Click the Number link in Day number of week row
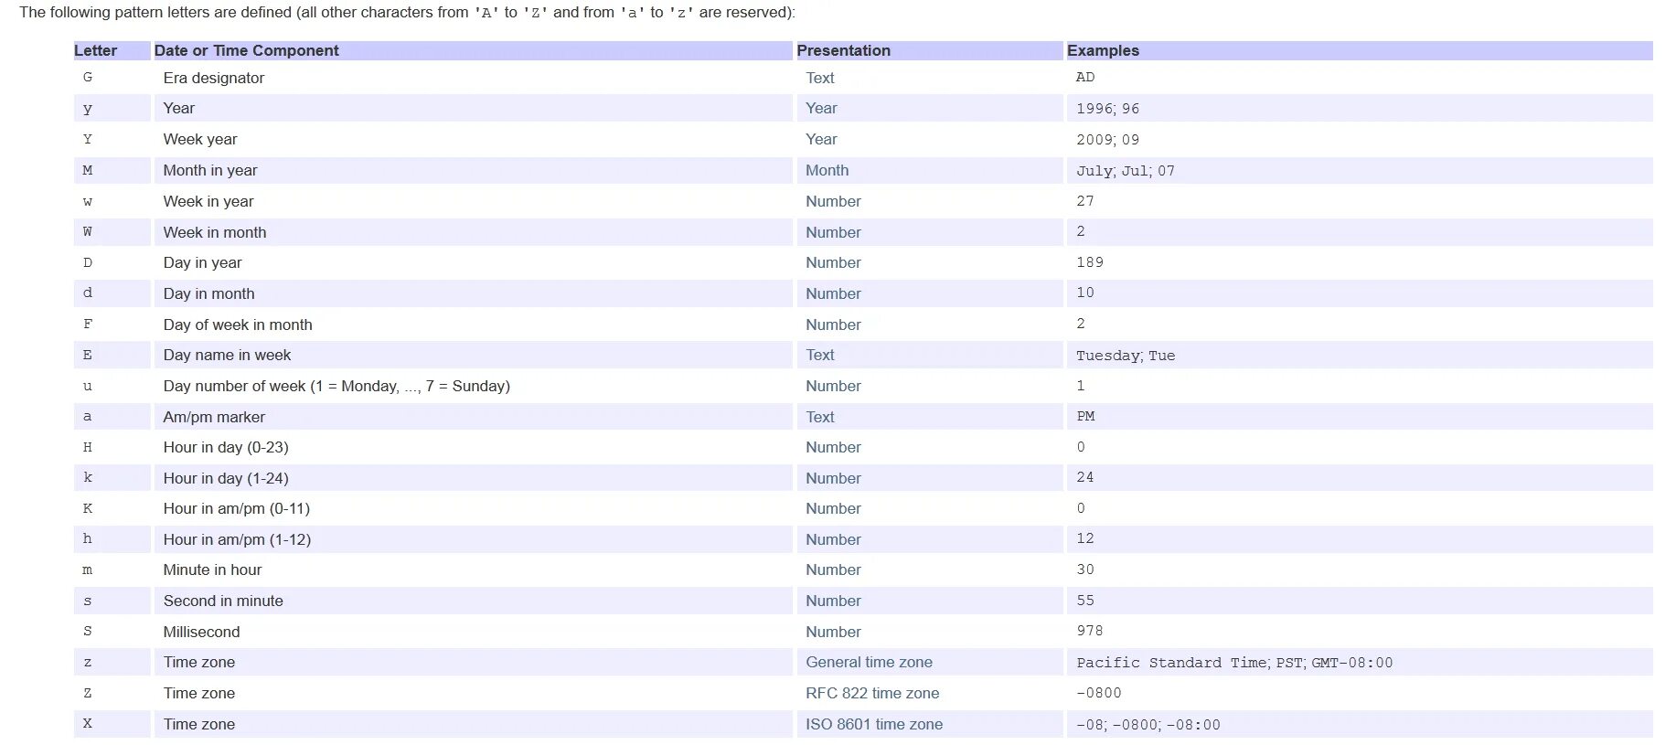The image size is (1676, 745). [833, 386]
